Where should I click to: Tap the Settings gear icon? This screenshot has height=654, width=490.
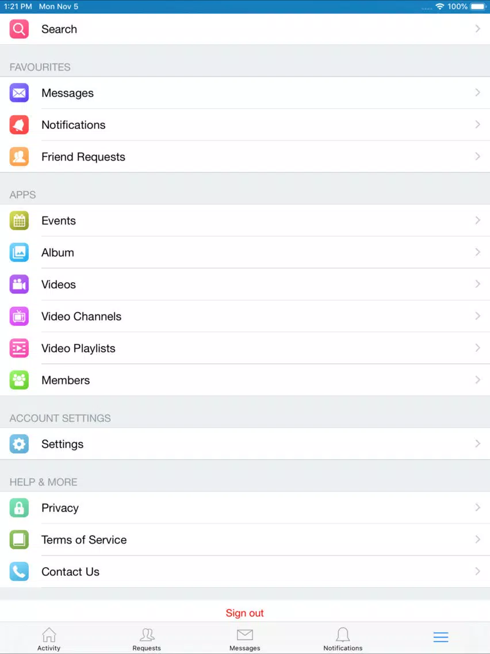click(x=19, y=444)
